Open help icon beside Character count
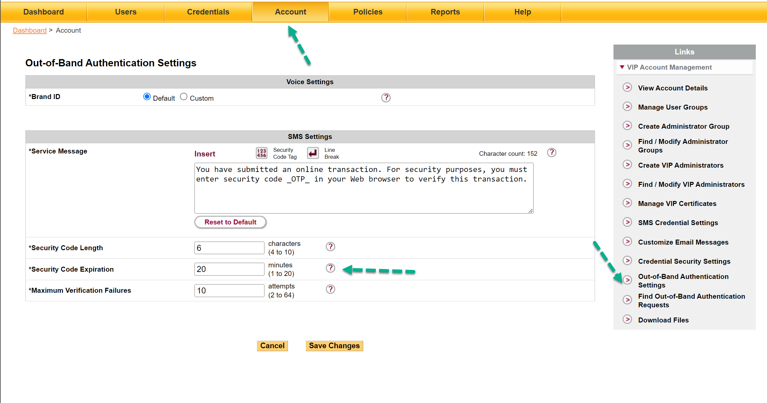Image resolution: width=767 pixels, height=403 pixels. [x=551, y=152]
